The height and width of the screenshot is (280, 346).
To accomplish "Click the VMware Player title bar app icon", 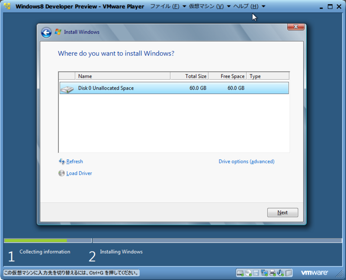I will 7,6.
